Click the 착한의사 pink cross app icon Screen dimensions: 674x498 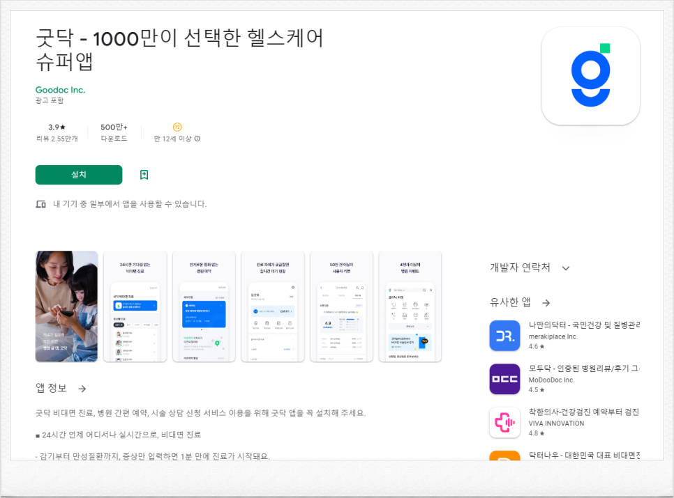[504, 423]
